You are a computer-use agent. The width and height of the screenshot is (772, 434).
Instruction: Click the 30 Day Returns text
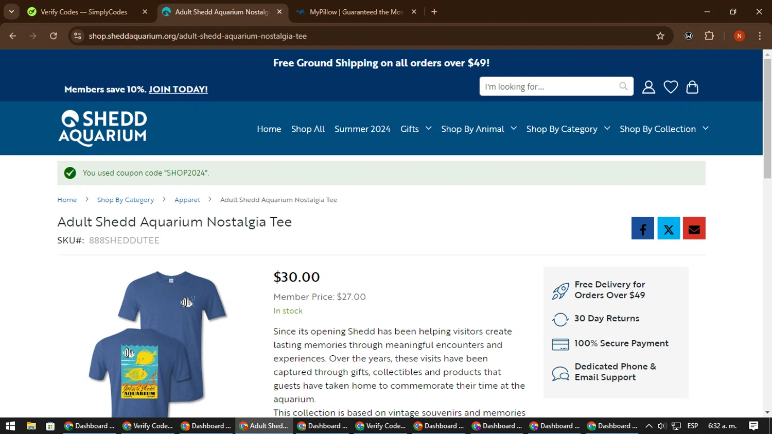607,318
